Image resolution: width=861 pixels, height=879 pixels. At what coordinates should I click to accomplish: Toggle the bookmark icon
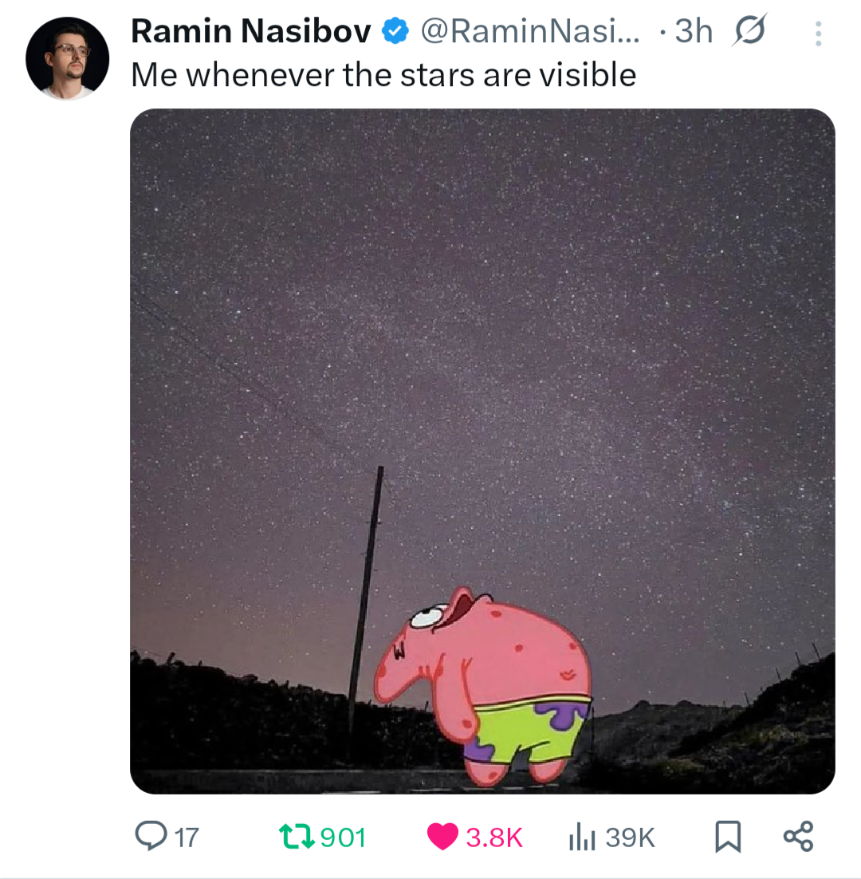coord(728,837)
